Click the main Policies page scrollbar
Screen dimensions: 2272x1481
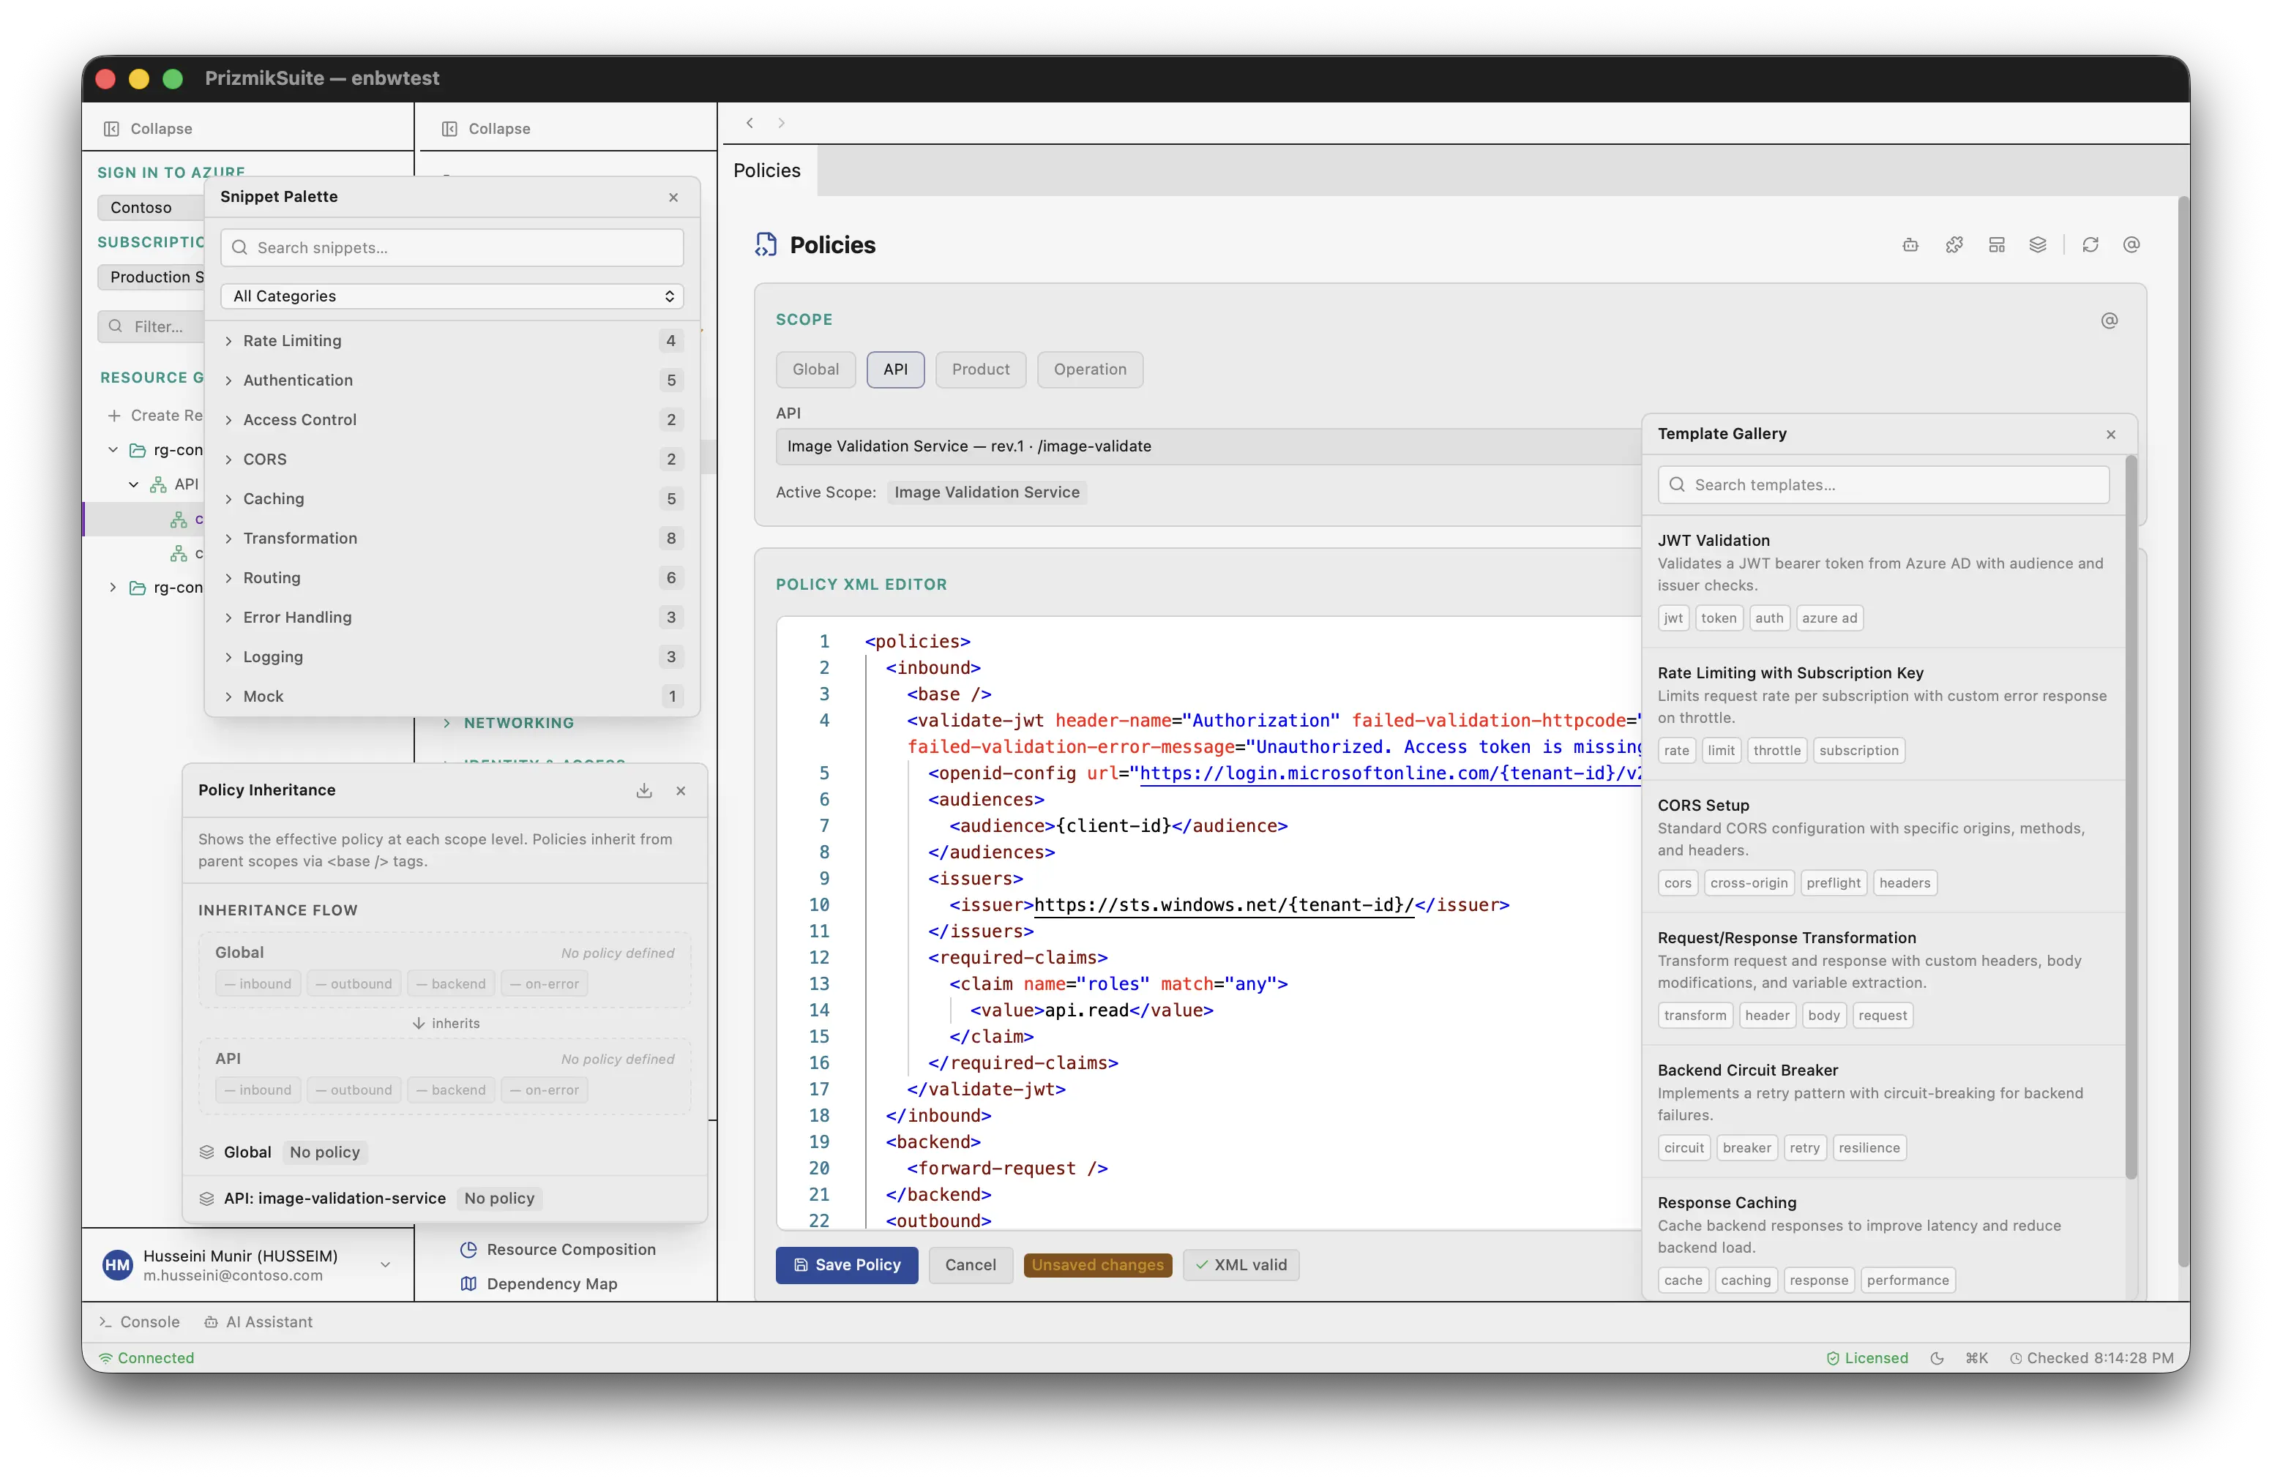[2183, 732]
